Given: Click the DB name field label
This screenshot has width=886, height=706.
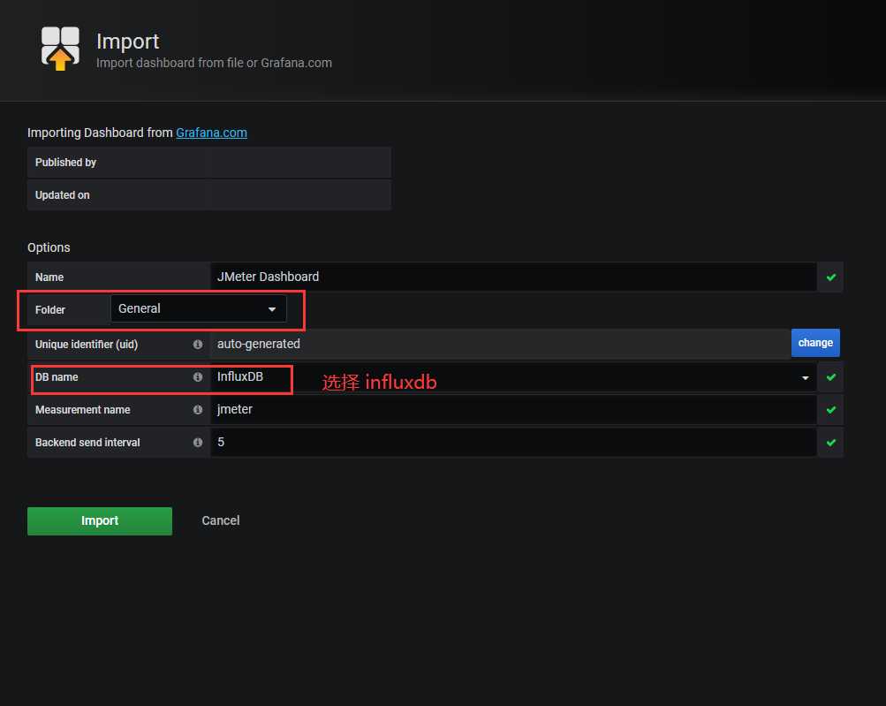Looking at the screenshot, I should [x=57, y=377].
